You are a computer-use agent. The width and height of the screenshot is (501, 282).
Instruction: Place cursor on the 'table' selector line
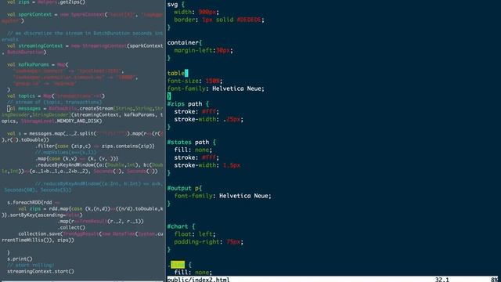tap(178, 73)
